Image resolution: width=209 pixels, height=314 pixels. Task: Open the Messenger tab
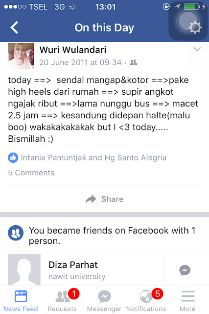click(x=104, y=301)
